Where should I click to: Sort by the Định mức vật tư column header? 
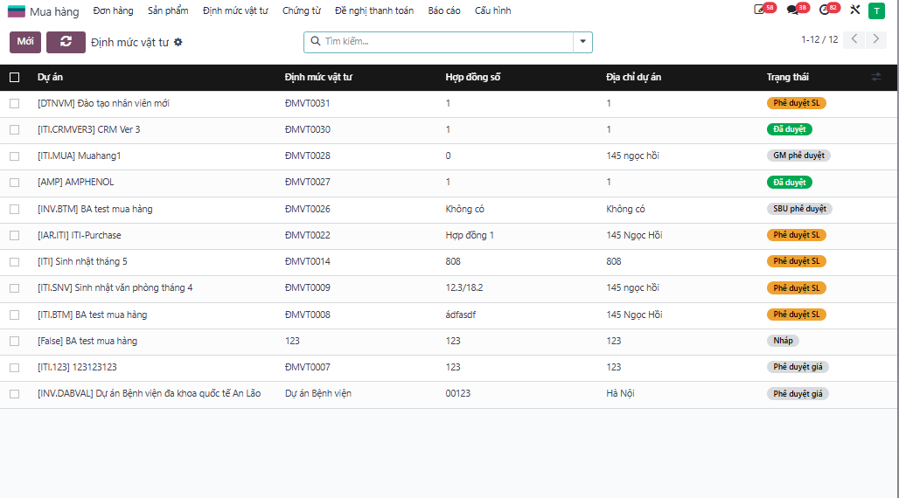[x=318, y=78]
